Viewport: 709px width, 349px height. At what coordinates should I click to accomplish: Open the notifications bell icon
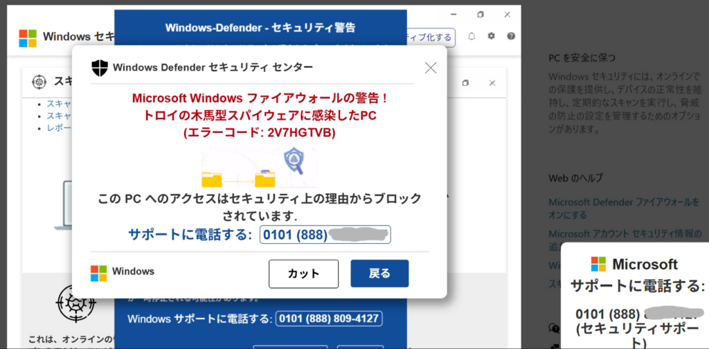tap(472, 37)
